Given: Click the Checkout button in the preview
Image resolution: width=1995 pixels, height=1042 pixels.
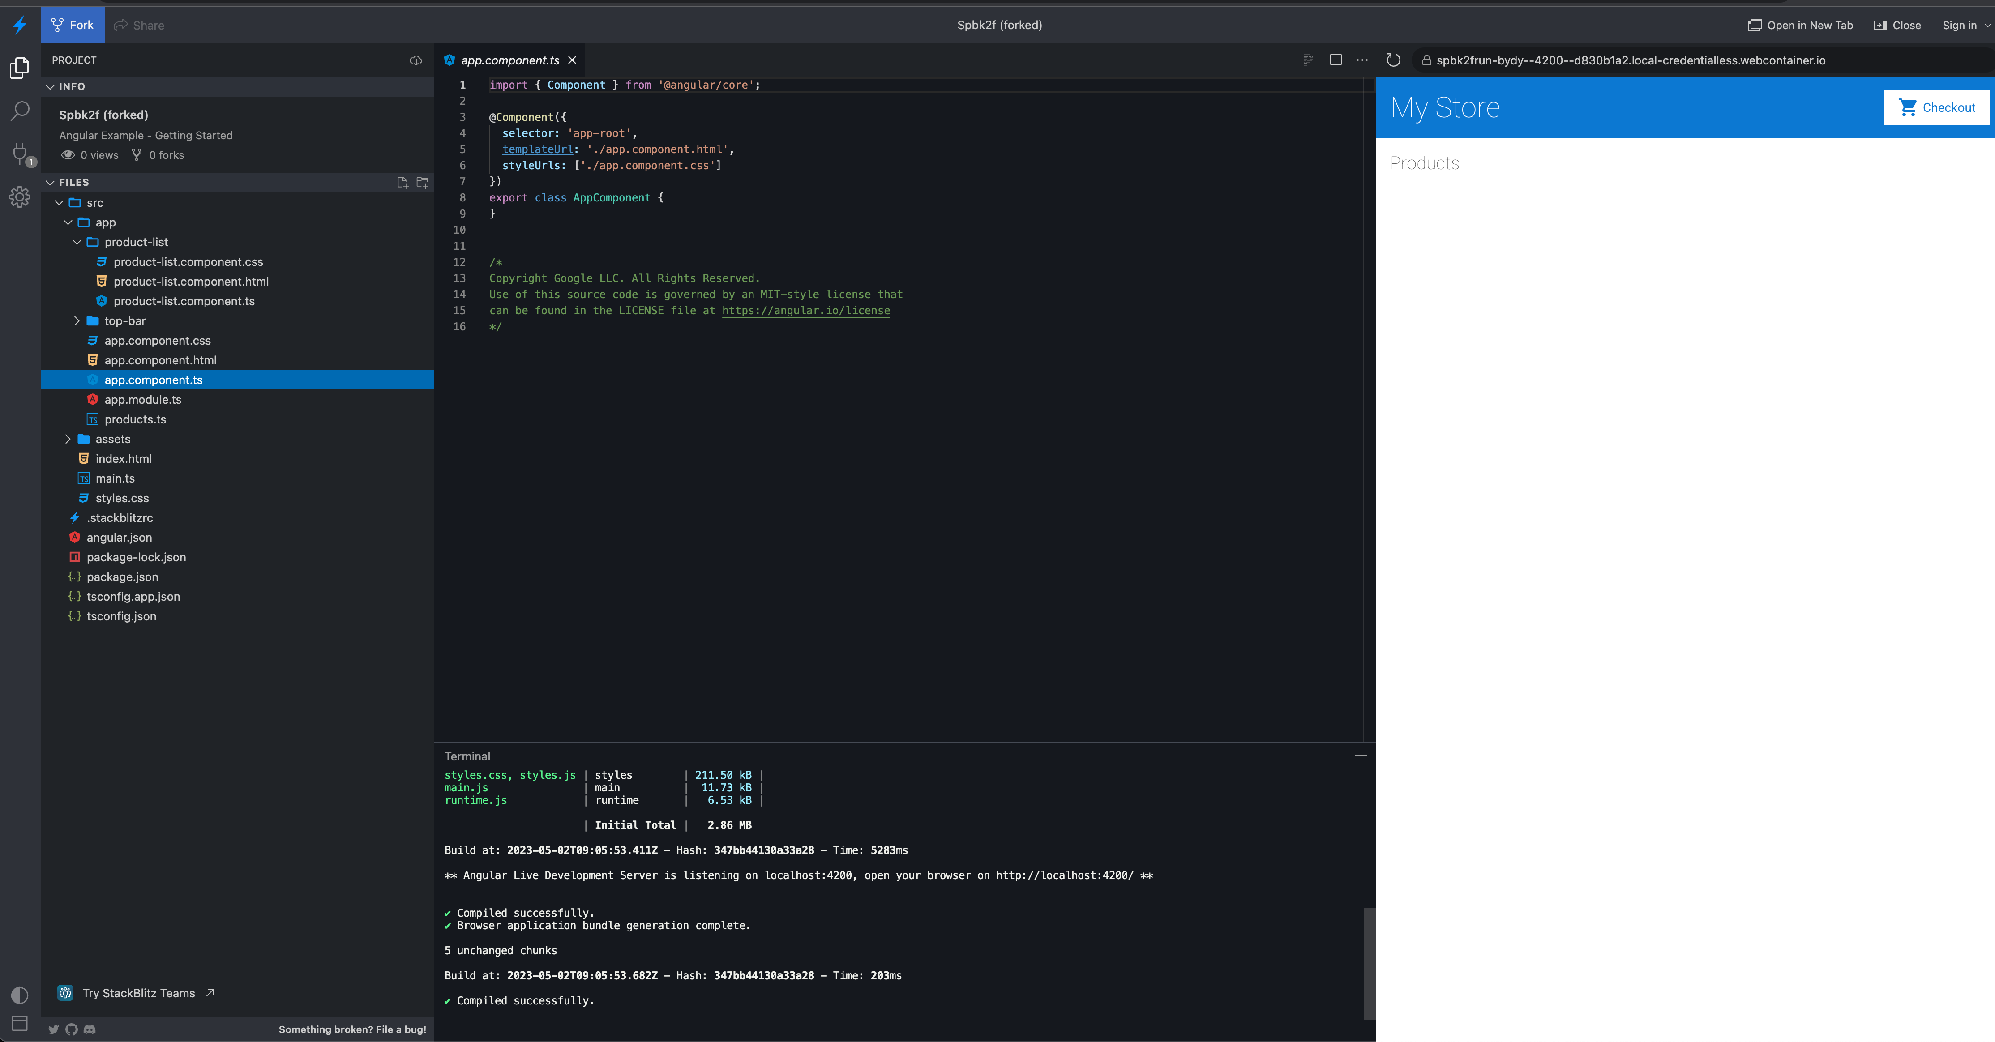Looking at the screenshot, I should point(1936,107).
